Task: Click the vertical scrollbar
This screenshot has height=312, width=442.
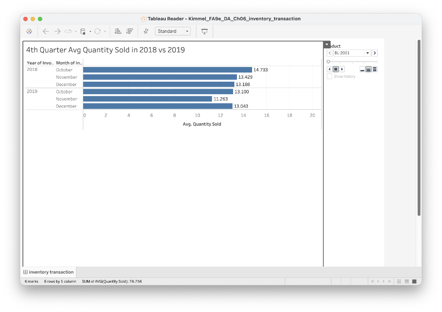Action: 419,128
